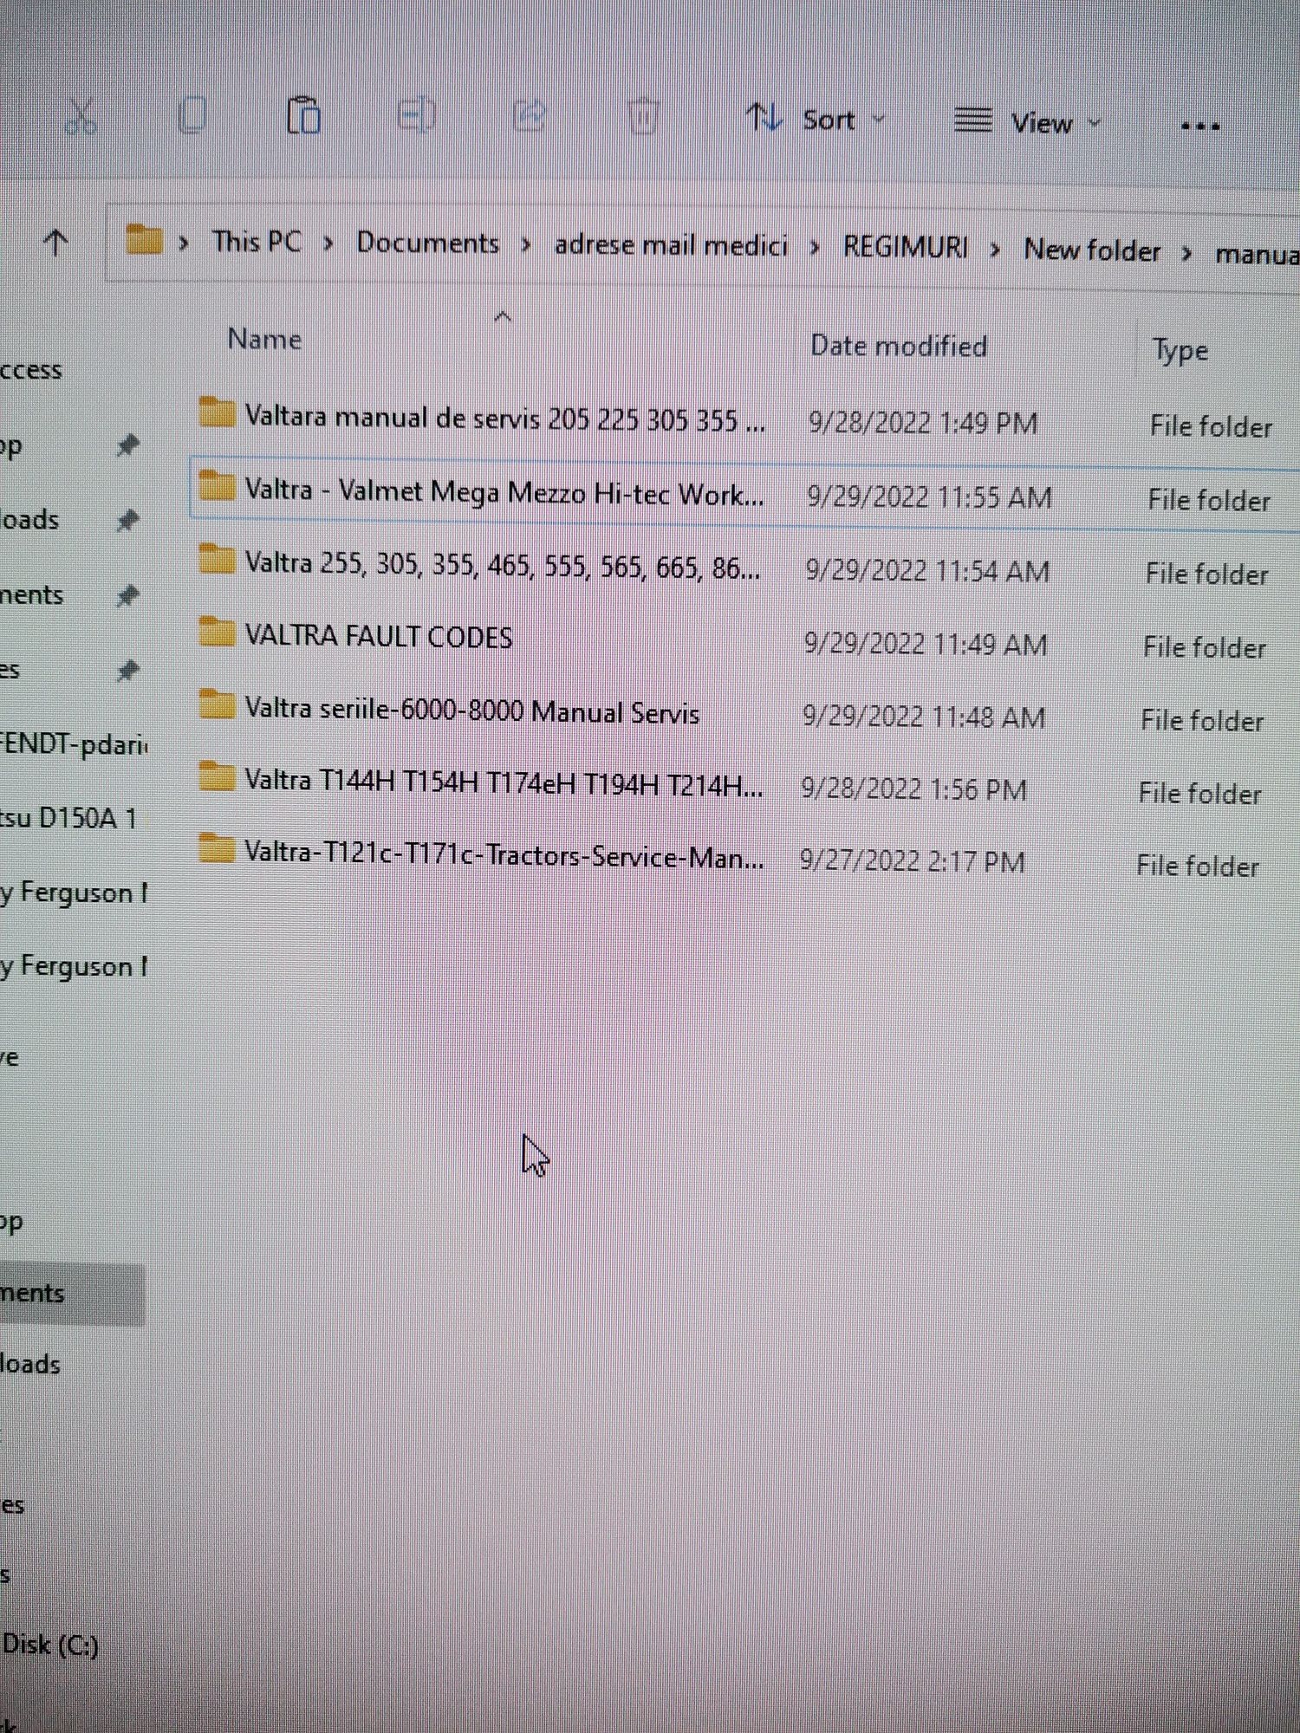
Task: Open the See more ellipsis menu
Action: tap(1200, 127)
